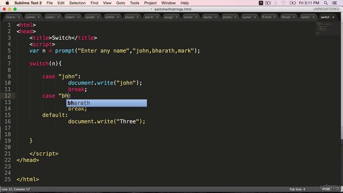Open the Goto menu
343x193 pixels.
(x=121, y=3)
